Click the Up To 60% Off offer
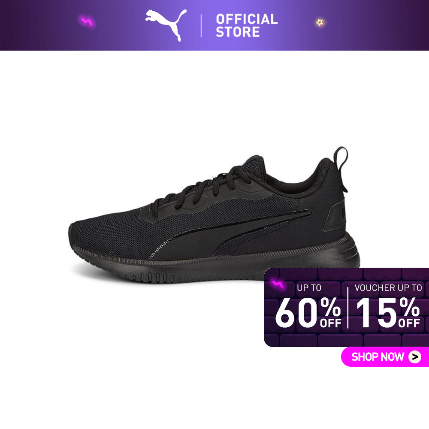429x429 pixels. (308, 306)
